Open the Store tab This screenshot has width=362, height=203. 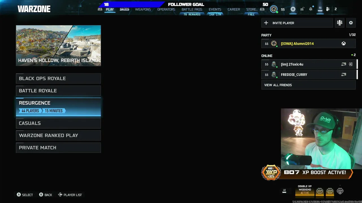coord(251,9)
